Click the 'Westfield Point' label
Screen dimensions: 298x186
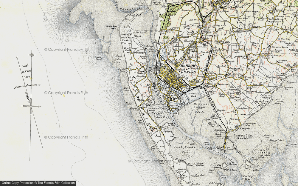[217, 117]
